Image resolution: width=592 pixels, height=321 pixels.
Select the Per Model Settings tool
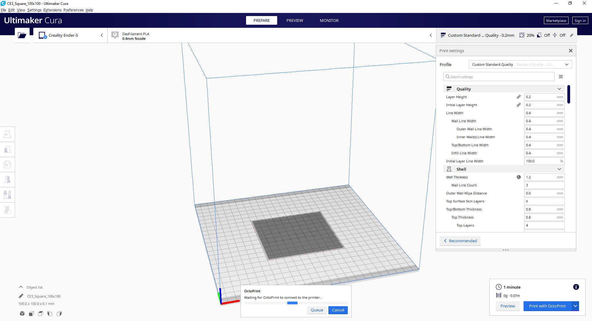click(x=7, y=195)
